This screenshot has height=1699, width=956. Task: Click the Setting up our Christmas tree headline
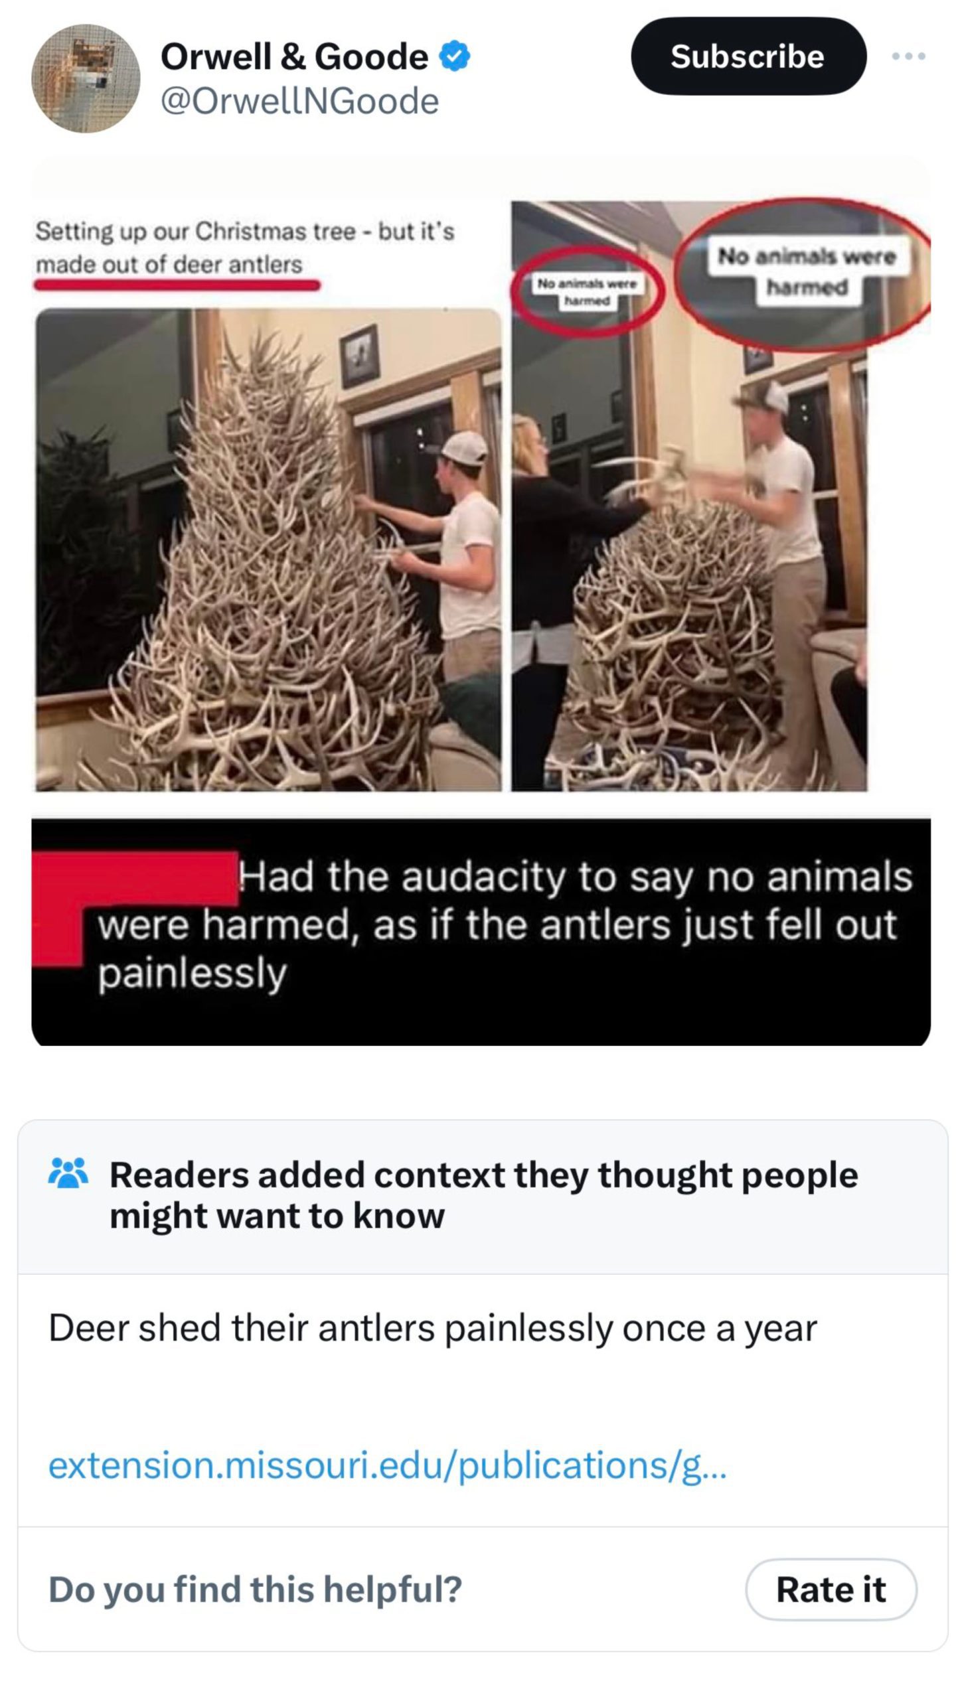245,247
